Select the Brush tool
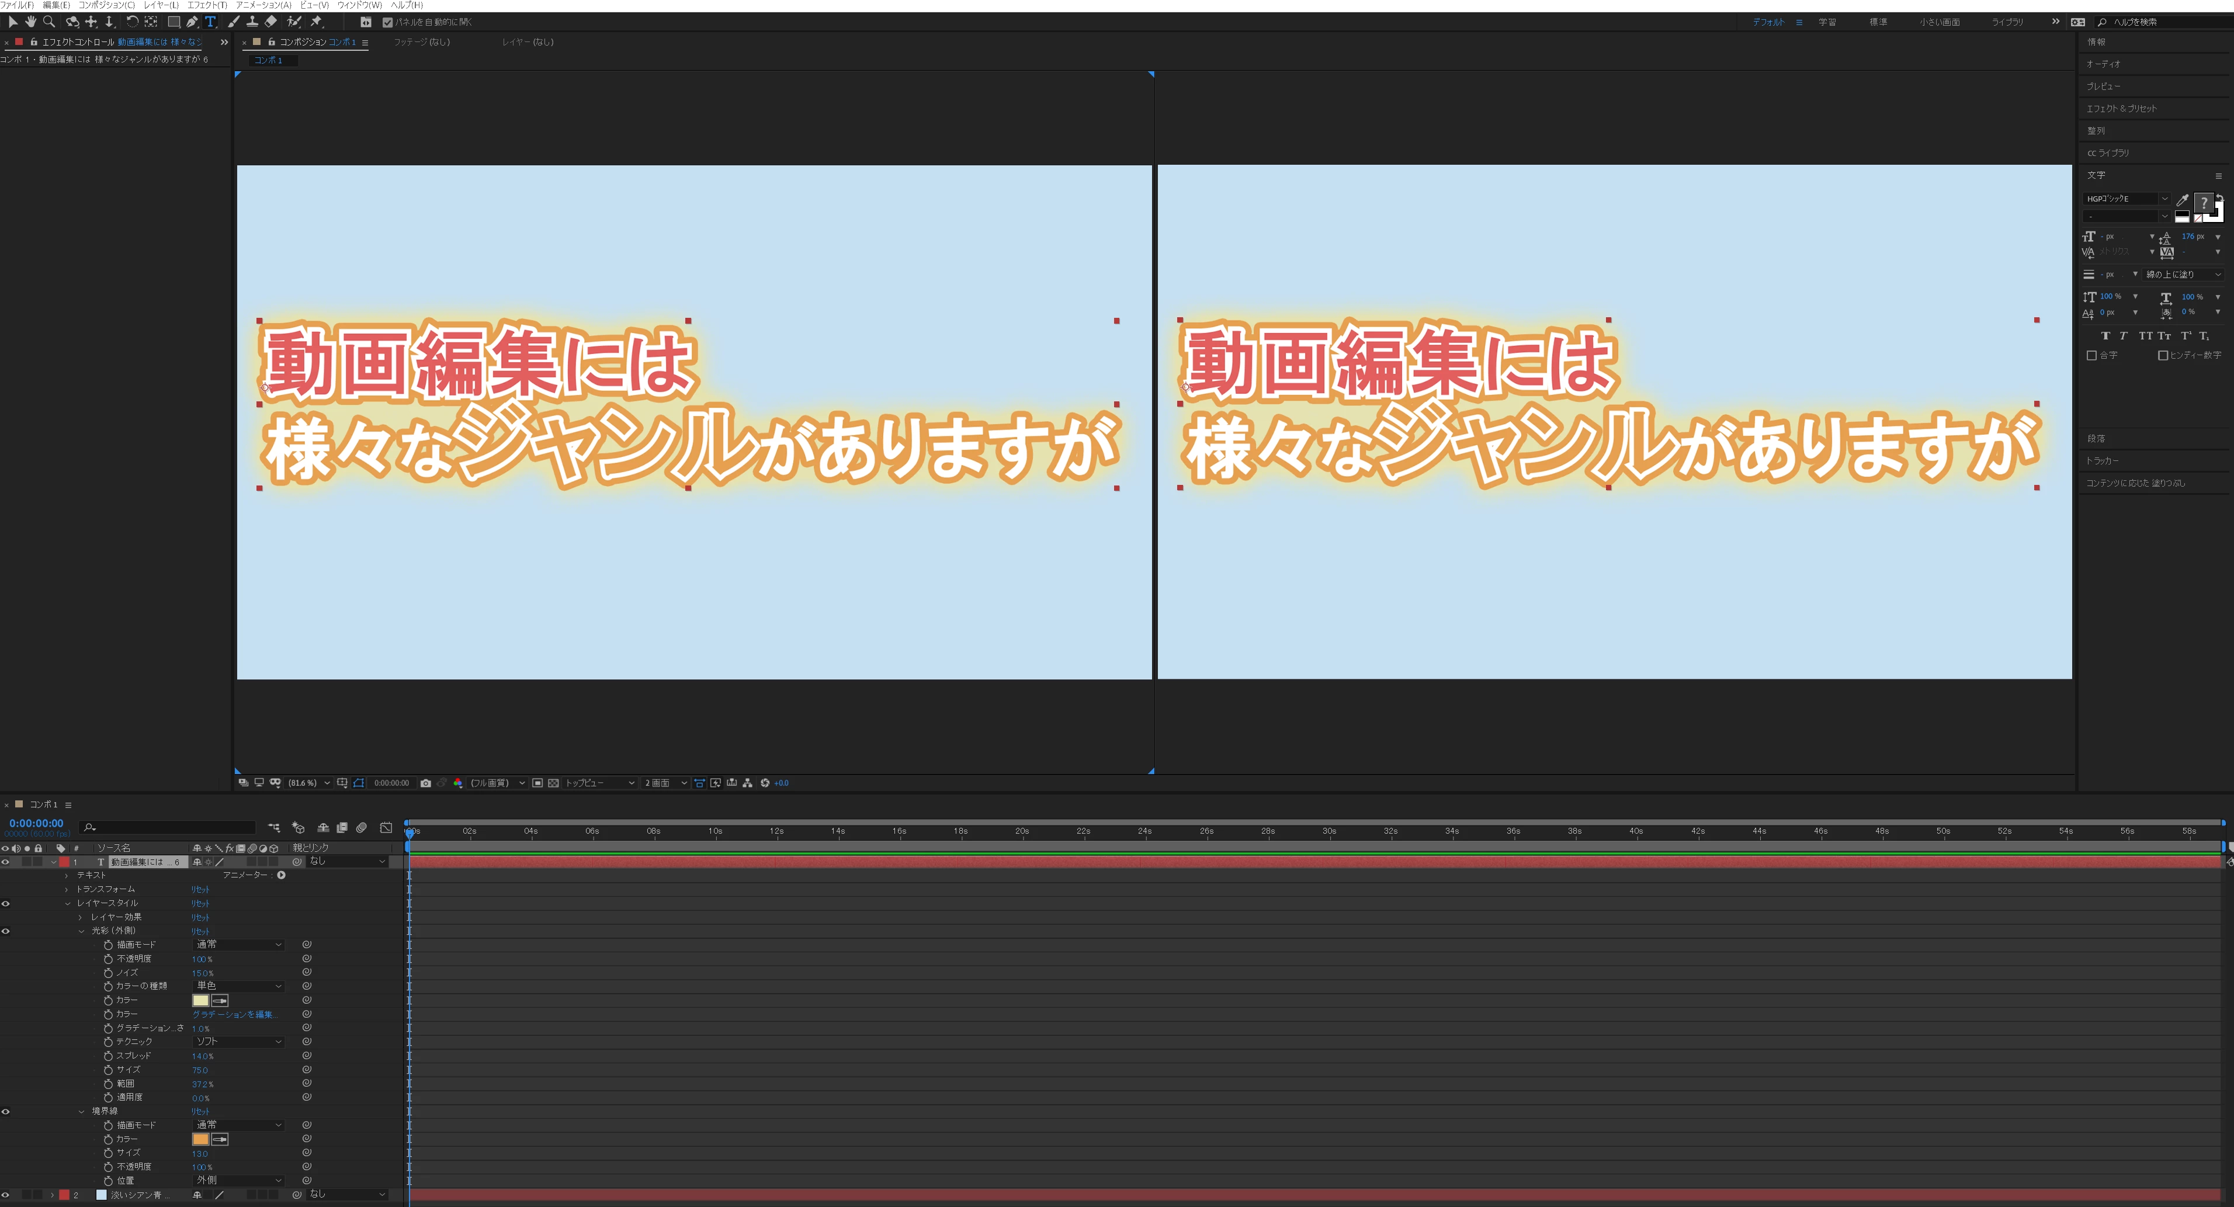2234x1207 pixels. 233,22
